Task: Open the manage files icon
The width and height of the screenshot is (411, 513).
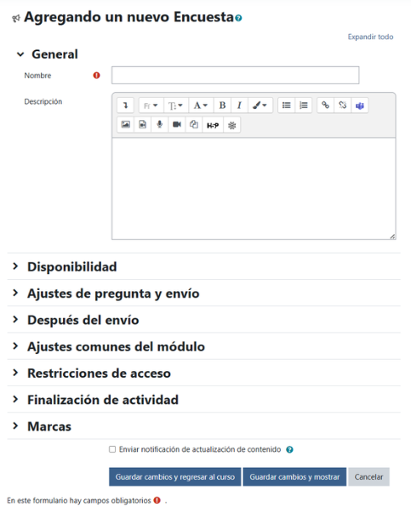Action: point(194,125)
